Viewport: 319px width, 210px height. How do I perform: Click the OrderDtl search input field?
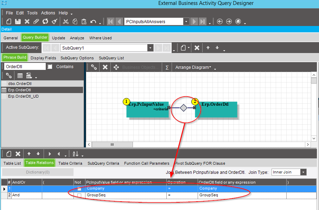pyautogui.click(x=25, y=67)
